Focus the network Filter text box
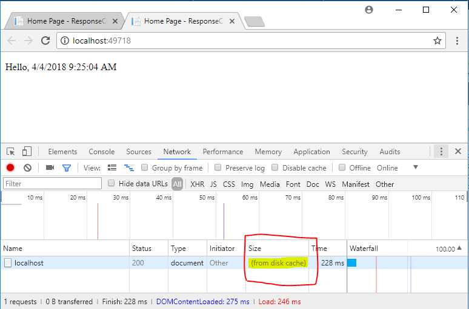 coord(52,183)
